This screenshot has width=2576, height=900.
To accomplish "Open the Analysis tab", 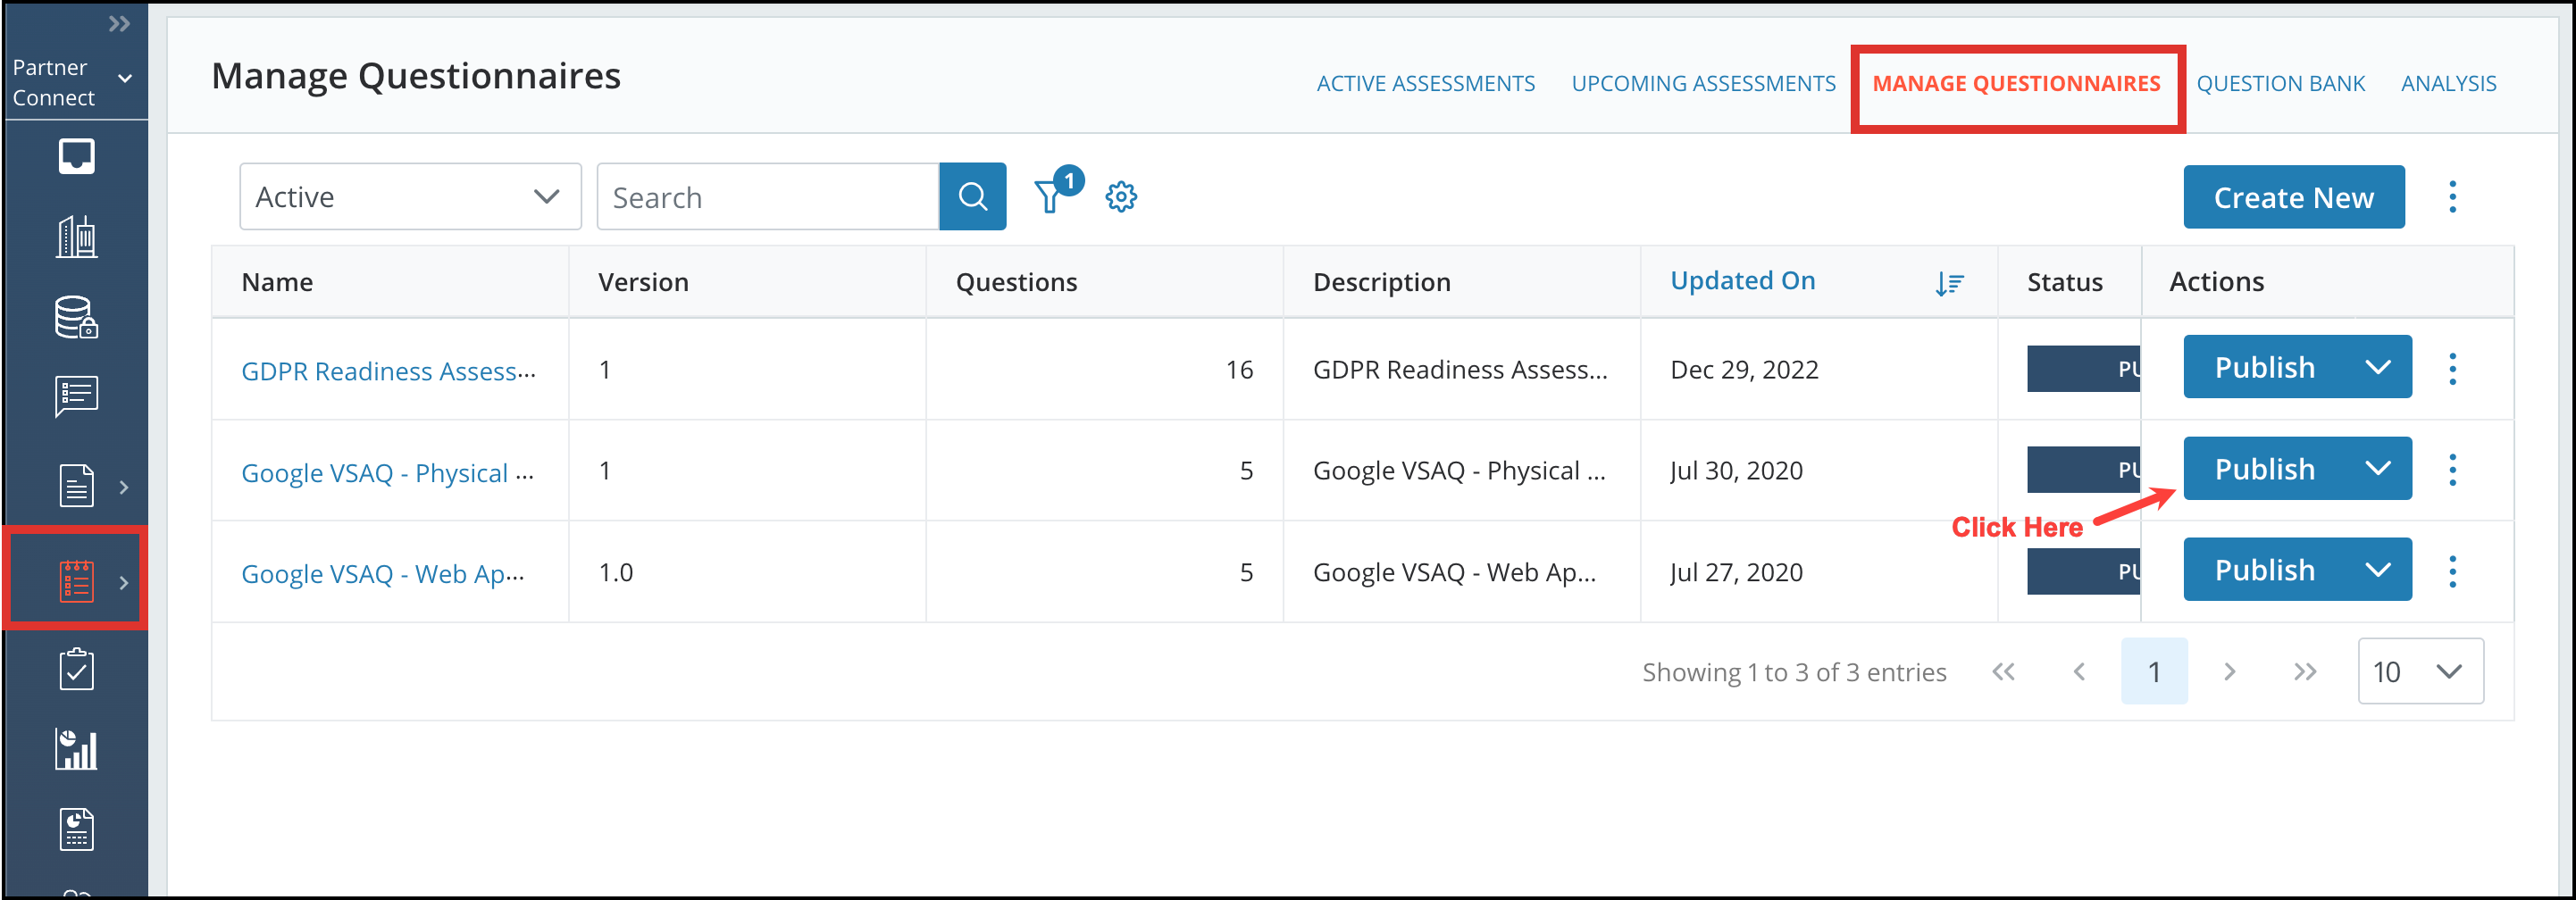I will 2448,84.
